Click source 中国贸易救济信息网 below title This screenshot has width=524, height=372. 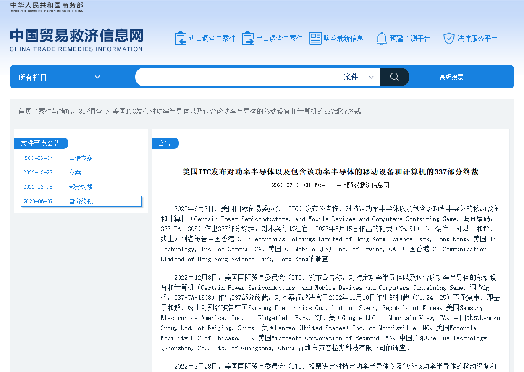coord(363,185)
